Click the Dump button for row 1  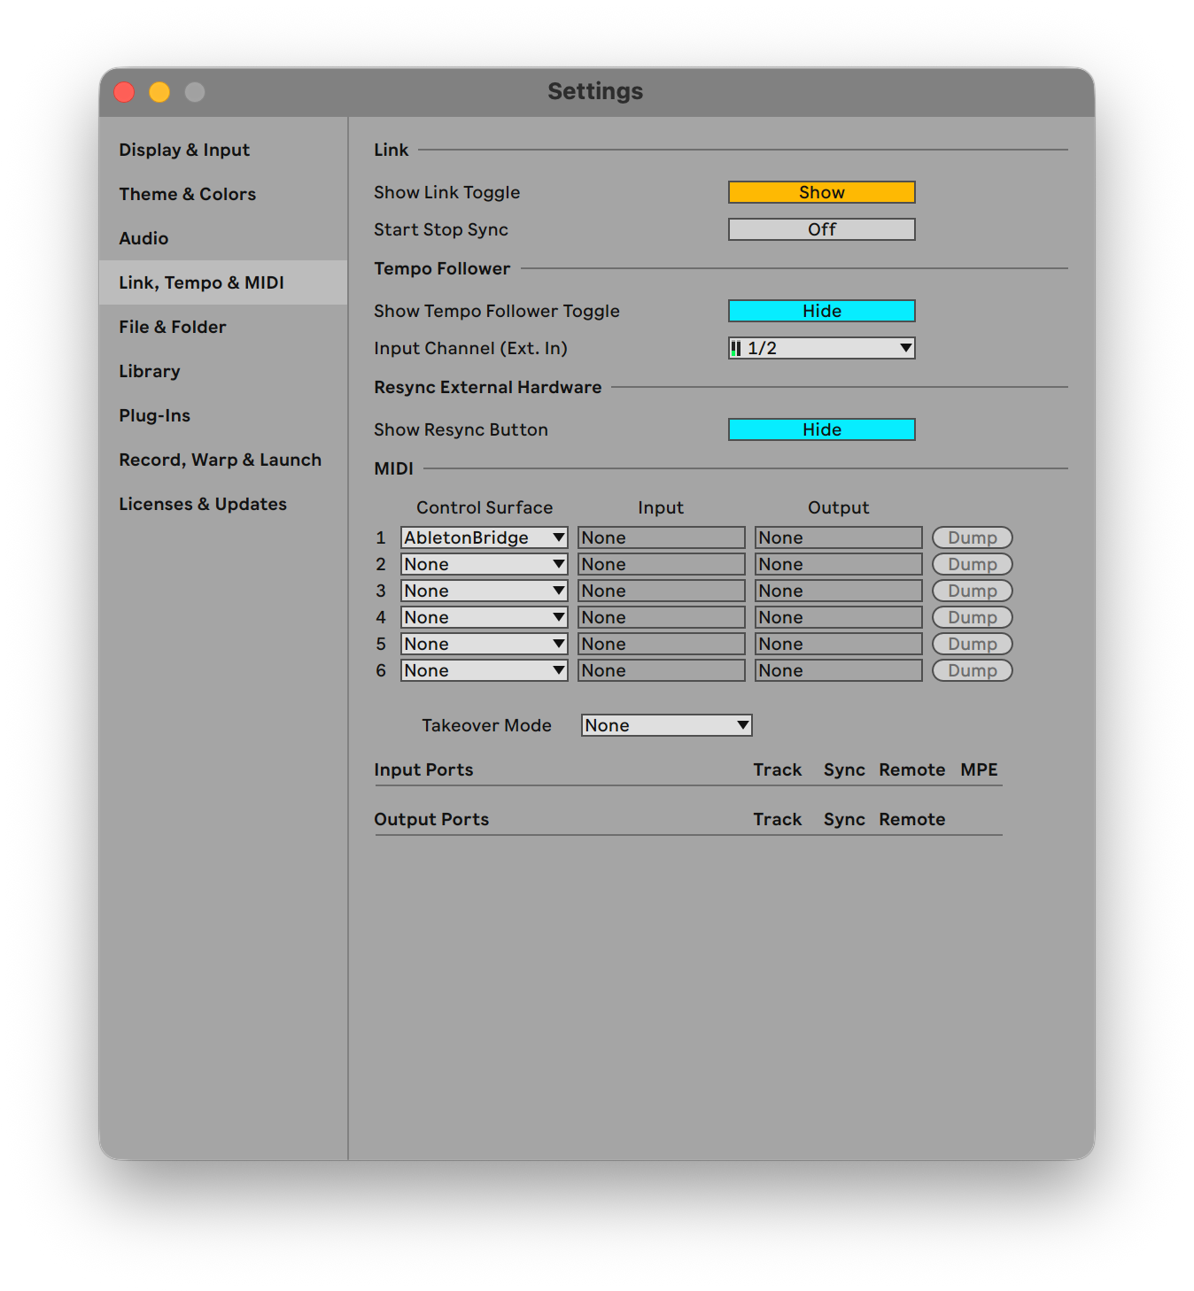[972, 537]
